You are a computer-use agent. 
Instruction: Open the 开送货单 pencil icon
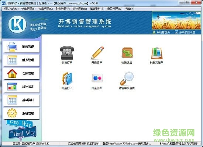click(x=97, y=53)
